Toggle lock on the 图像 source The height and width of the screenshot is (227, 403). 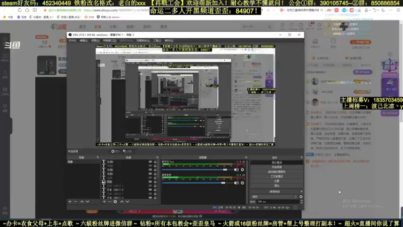[155, 182]
